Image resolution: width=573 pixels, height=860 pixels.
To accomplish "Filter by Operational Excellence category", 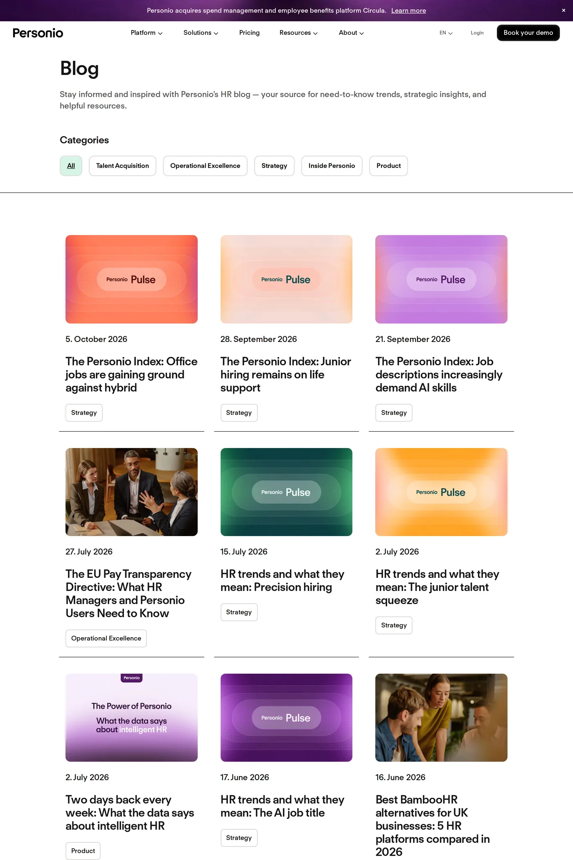I will coord(205,166).
